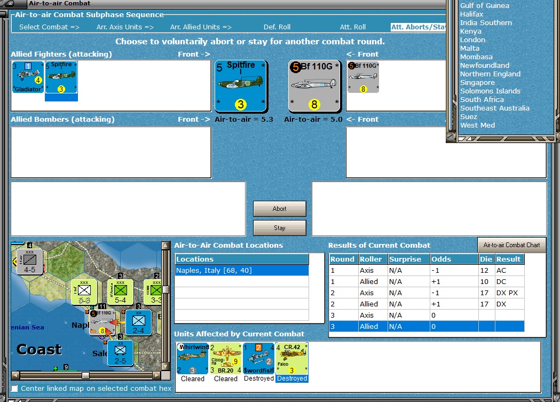This screenshot has height=402, width=560.
Task: Enable center linked map on combat hex
Action: [14, 389]
